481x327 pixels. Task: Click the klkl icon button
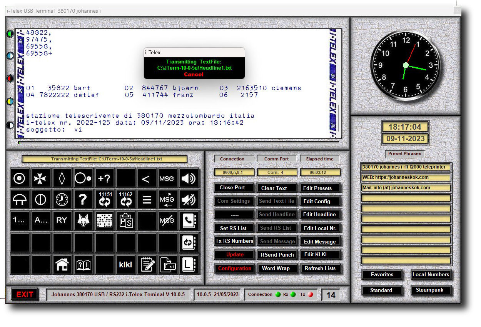[125, 264]
